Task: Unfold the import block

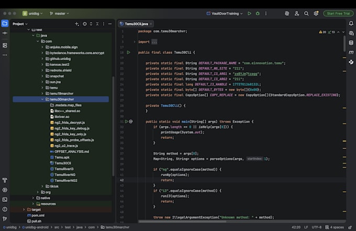Action: click(x=135, y=42)
